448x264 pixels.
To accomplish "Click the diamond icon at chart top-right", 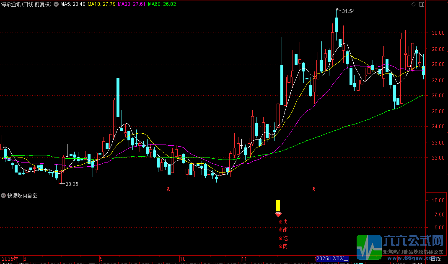I will point(414,4).
